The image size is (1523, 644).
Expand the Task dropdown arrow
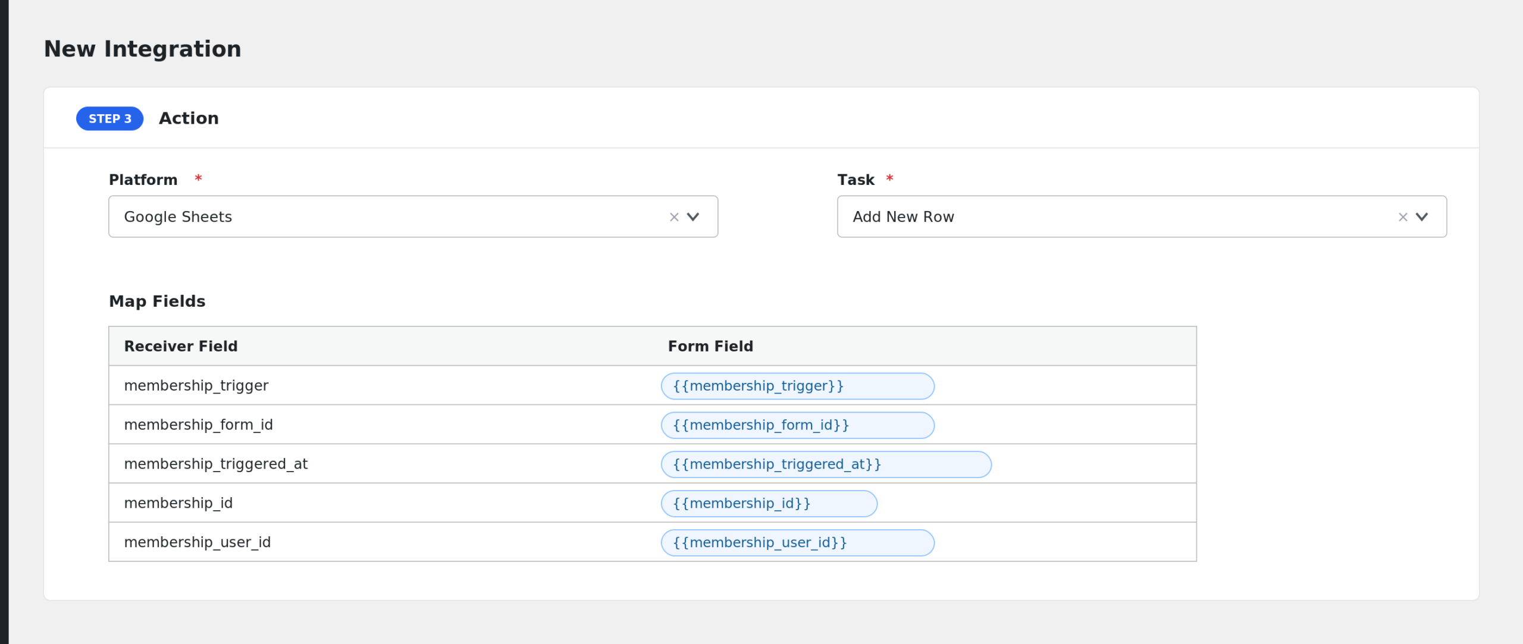[x=1422, y=217]
